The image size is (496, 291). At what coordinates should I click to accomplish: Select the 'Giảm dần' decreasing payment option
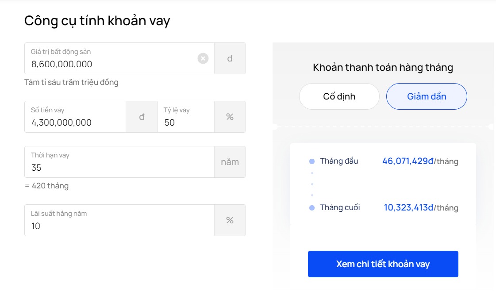pos(427,96)
